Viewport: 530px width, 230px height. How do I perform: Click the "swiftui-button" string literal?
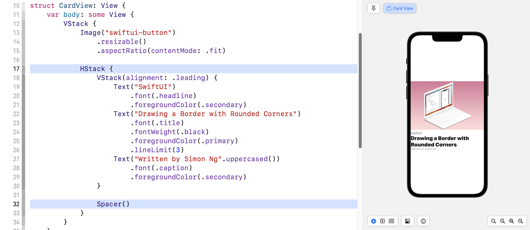[138, 33]
